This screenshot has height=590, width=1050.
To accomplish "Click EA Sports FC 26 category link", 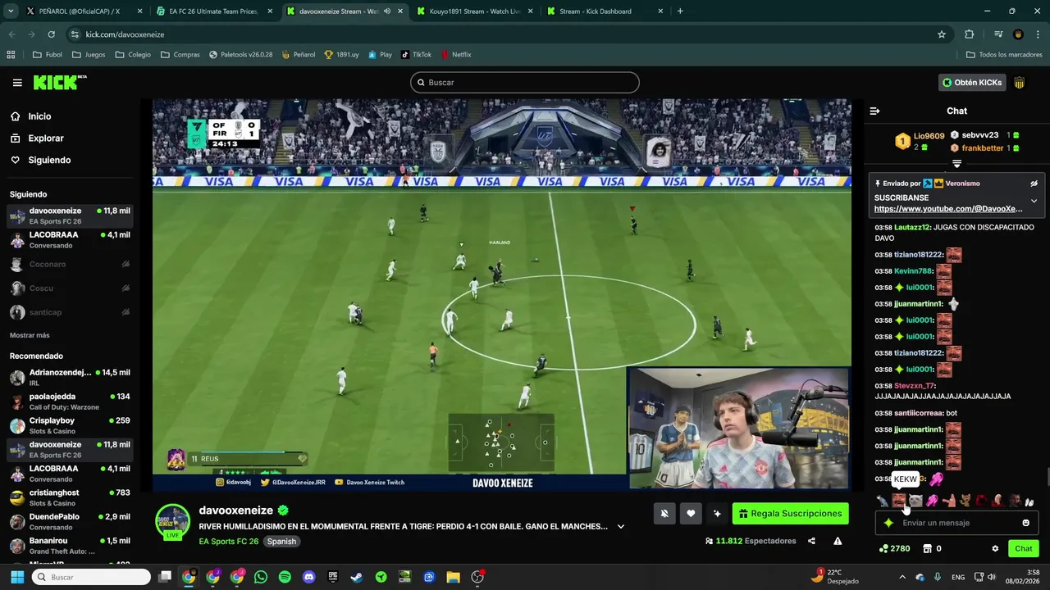I will (x=229, y=542).
